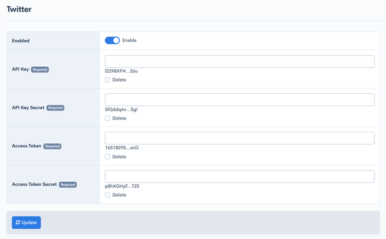Check Delete under the Access Token field

click(107, 157)
